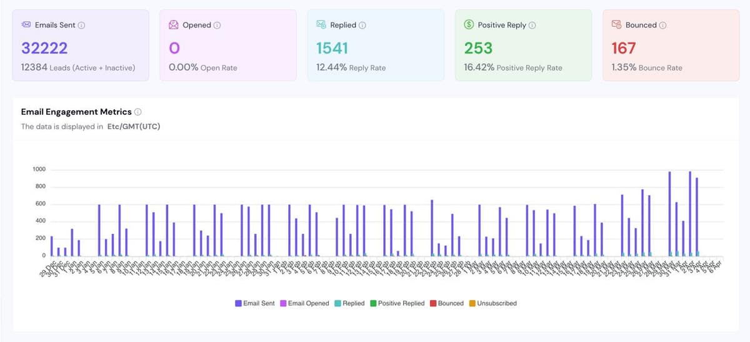The width and height of the screenshot is (750, 342).
Task: Toggle Replied series in chart legend
Action: pos(349,303)
